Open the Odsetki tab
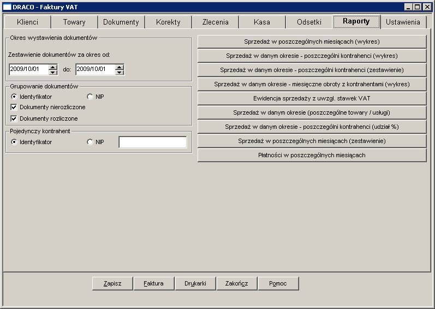Viewport: 435px width, 309px height. [x=309, y=22]
